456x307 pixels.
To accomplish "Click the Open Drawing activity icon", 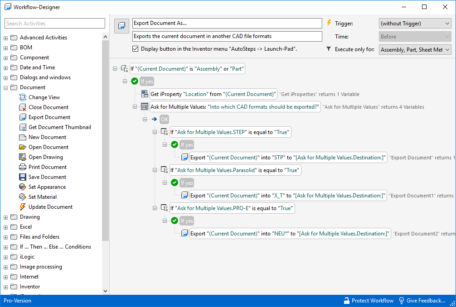I will [x=23, y=157].
